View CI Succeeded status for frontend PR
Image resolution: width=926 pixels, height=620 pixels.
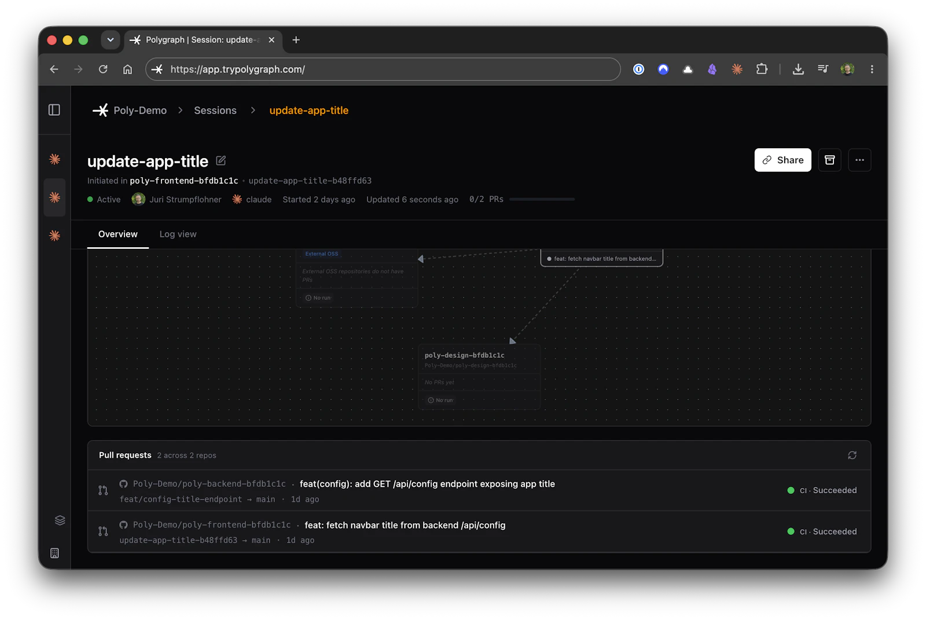[822, 531]
